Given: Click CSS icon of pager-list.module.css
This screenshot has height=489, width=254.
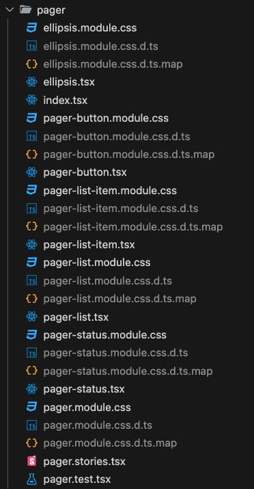Looking at the screenshot, I should click(x=31, y=263).
